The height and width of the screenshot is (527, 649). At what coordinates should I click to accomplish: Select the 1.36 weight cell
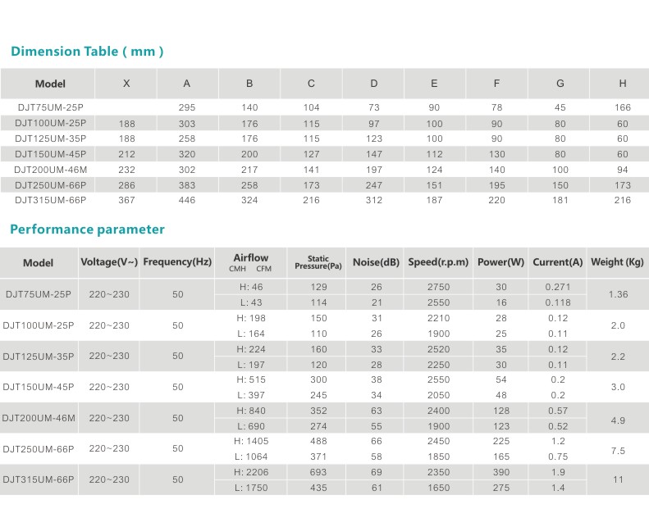pyautogui.click(x=618, y=294)
